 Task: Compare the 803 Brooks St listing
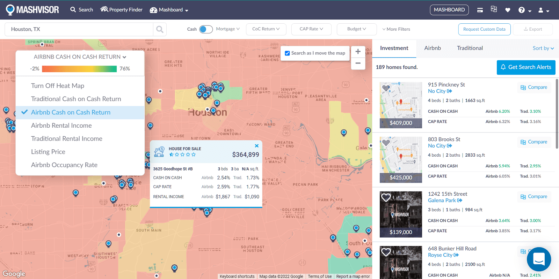(x=534, y=142)
